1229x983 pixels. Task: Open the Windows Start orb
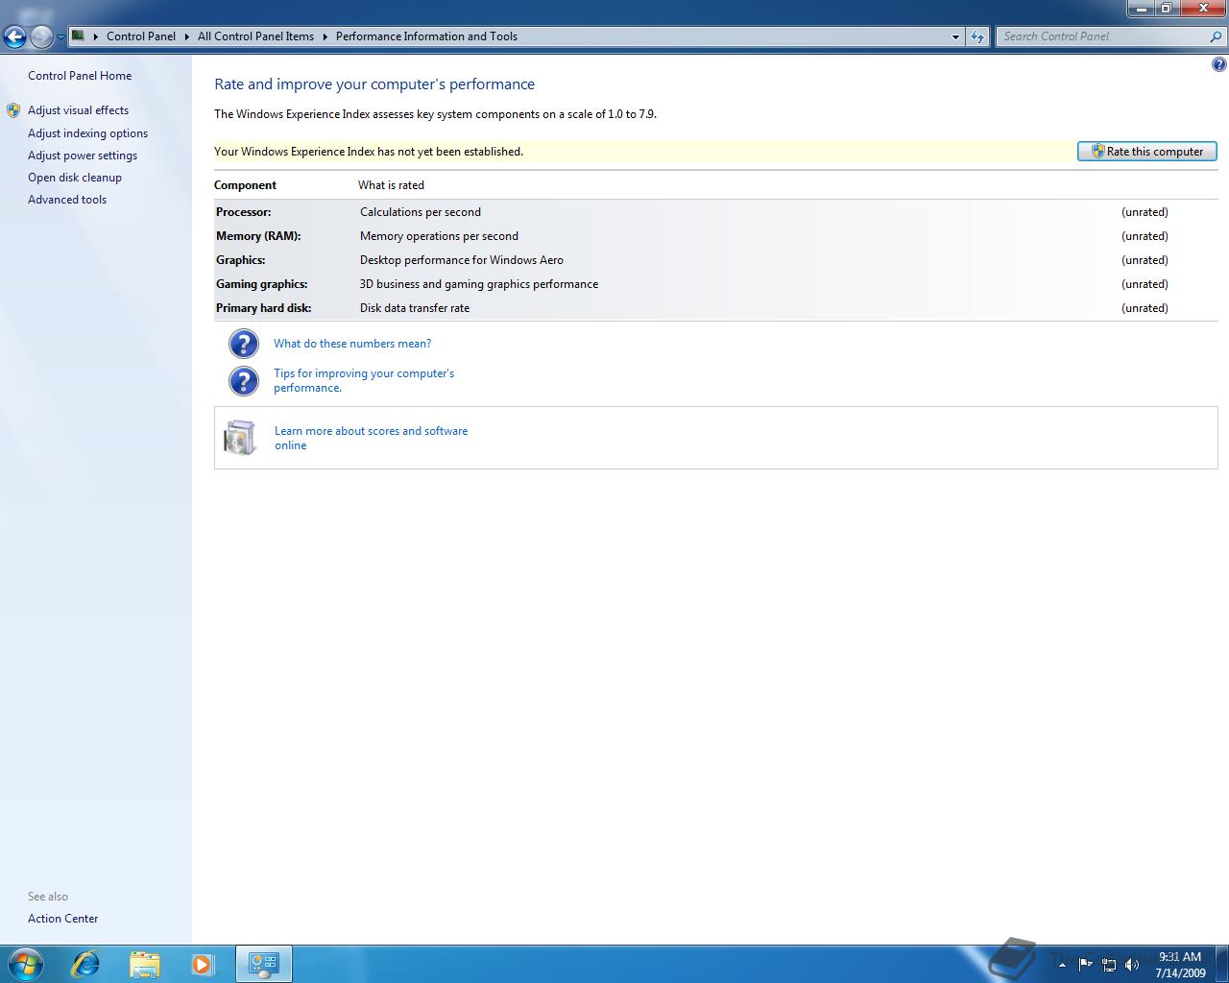click(x=25, y=964)
